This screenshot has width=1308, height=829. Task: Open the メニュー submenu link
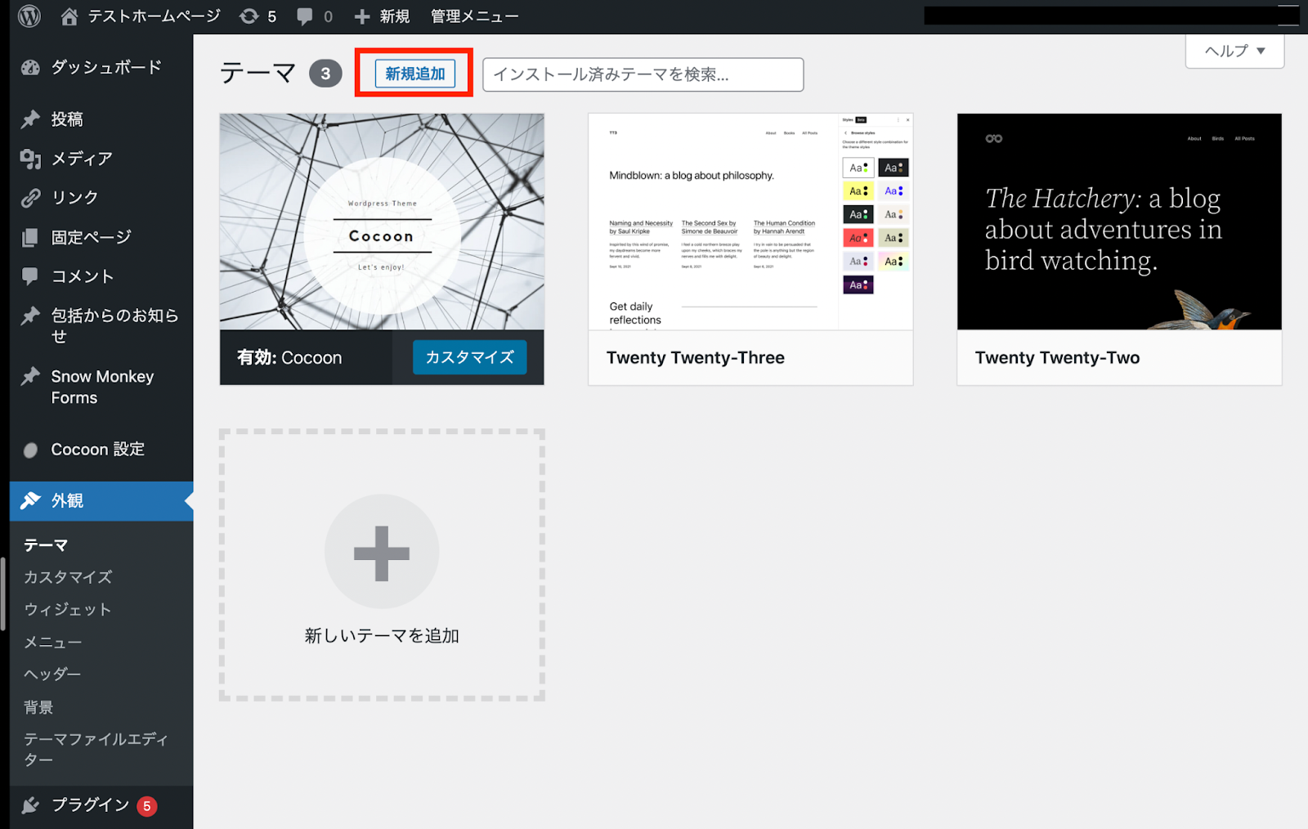(x=52, y=643)
